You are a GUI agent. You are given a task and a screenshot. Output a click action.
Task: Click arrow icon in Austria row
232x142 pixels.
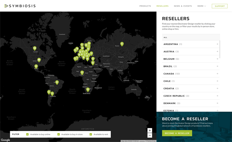[217, 52]
